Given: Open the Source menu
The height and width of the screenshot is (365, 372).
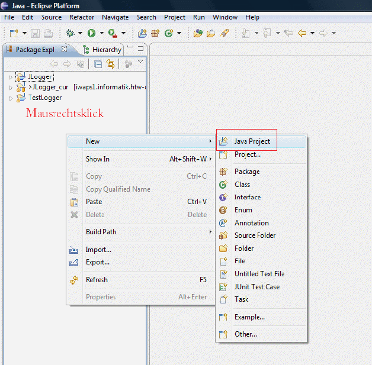Looking at the screenshot, I should tap(52, 17).
